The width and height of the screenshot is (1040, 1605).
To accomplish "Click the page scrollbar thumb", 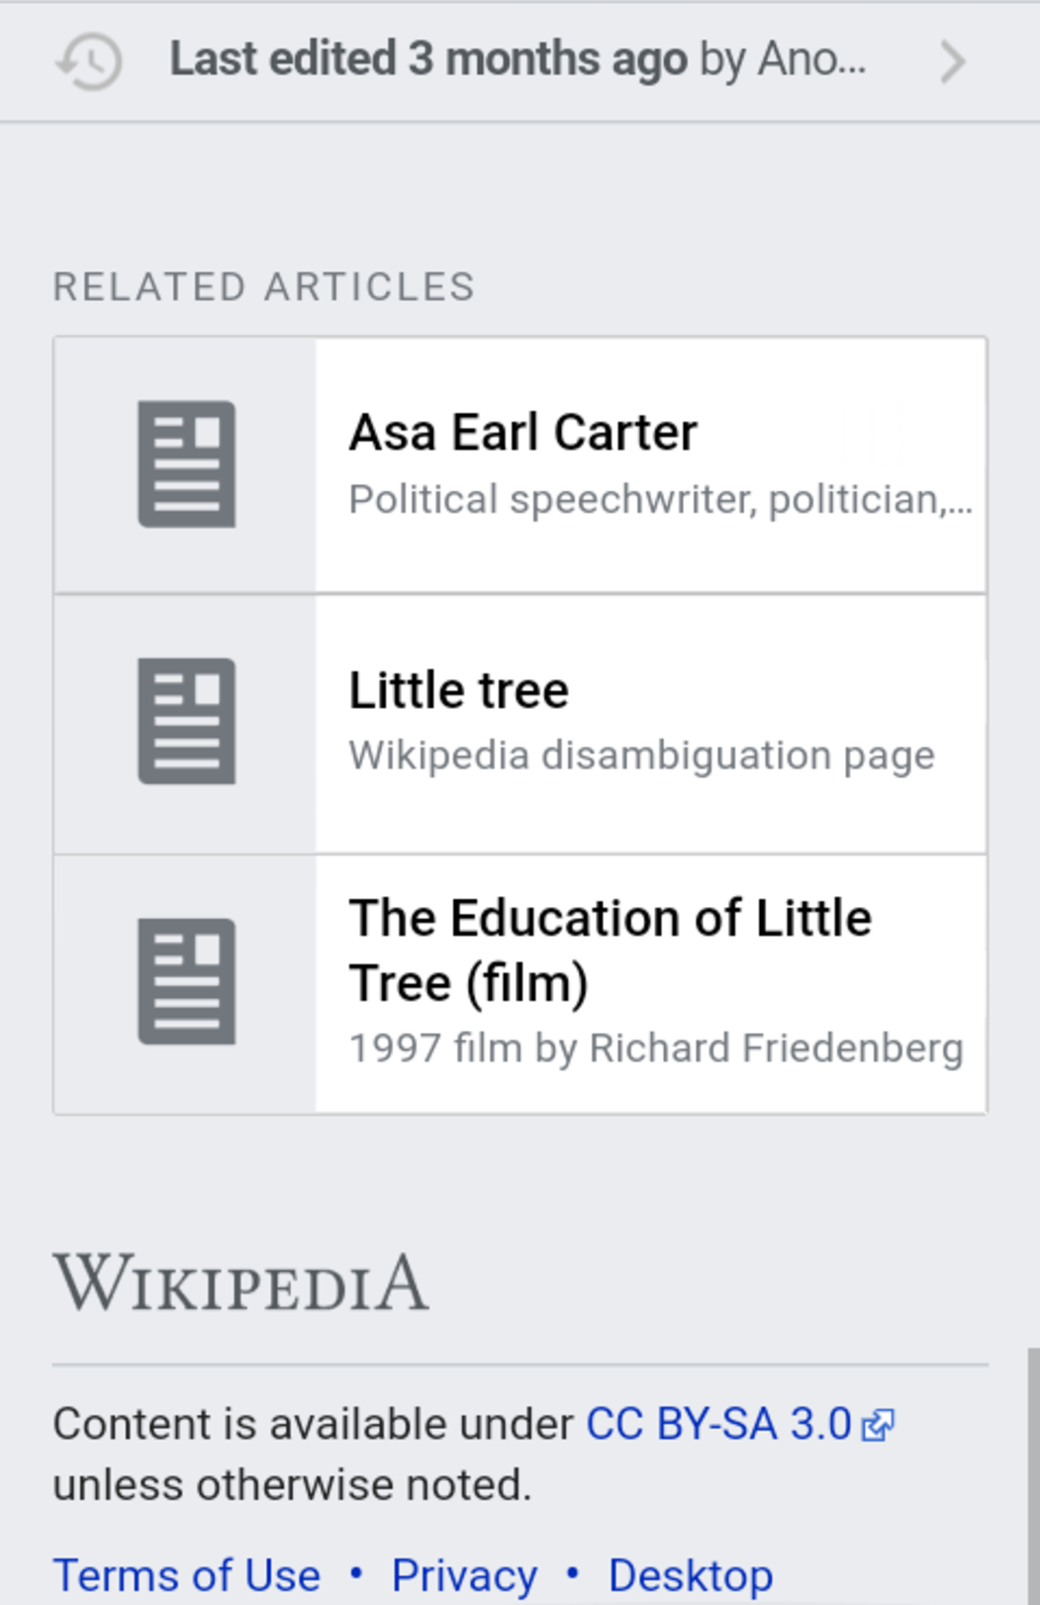I will click(x=1034, y=1475).
